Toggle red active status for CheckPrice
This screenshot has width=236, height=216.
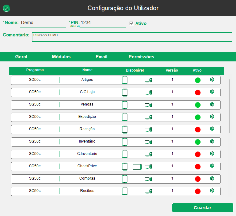pos(198,167)
